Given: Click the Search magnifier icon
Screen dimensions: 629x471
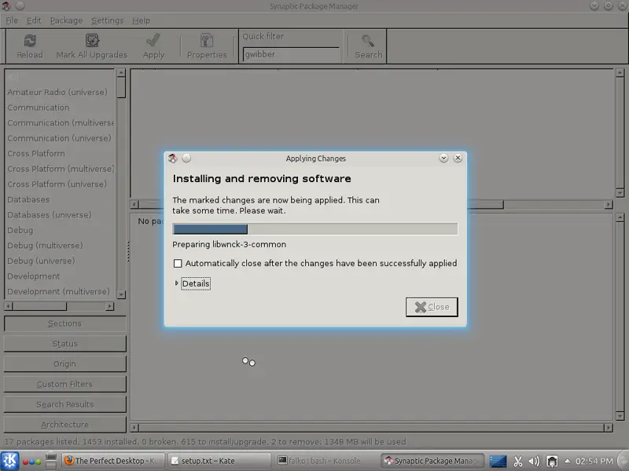Looking at the screenshot, I should 368,41.
